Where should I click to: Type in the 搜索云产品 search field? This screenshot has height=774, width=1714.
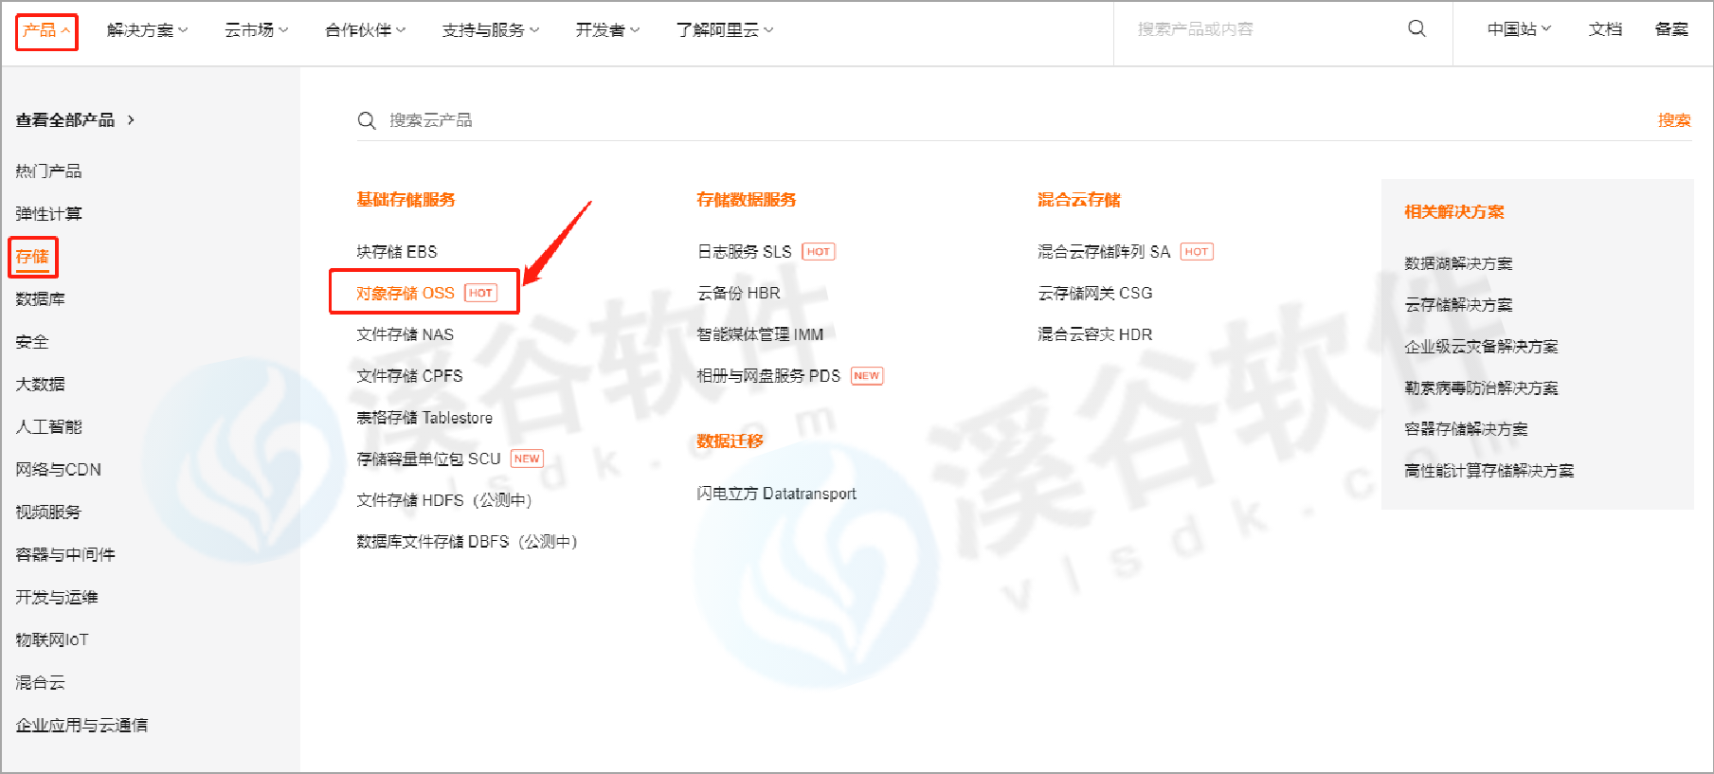coord(853,120)
